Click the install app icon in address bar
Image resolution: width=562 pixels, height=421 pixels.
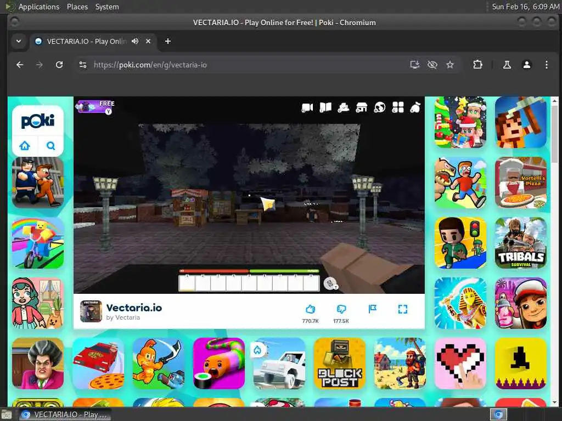[415, 65]
